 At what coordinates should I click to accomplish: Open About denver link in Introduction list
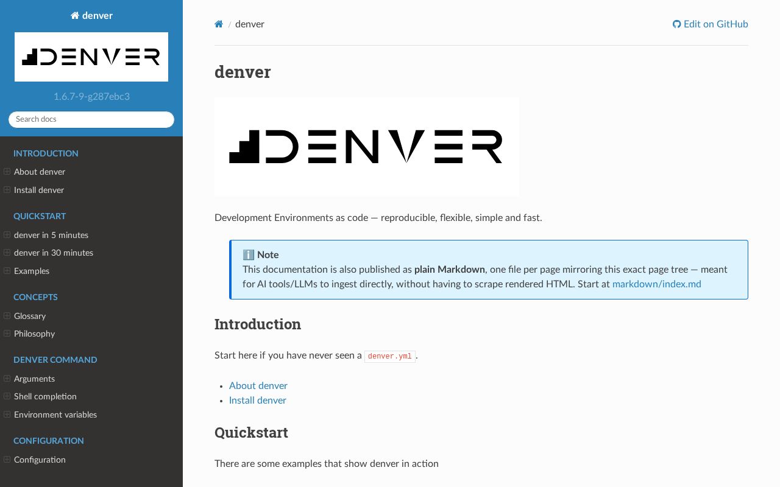click(x=258, y=385)
